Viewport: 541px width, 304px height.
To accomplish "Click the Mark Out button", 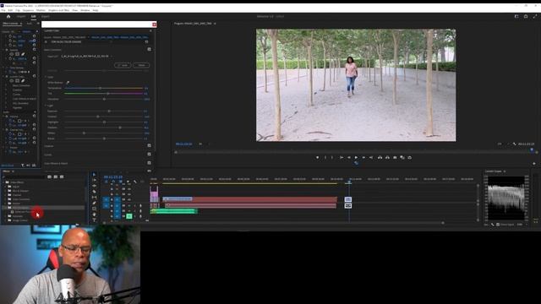I will pyautogui.click(x=332, y=158).
